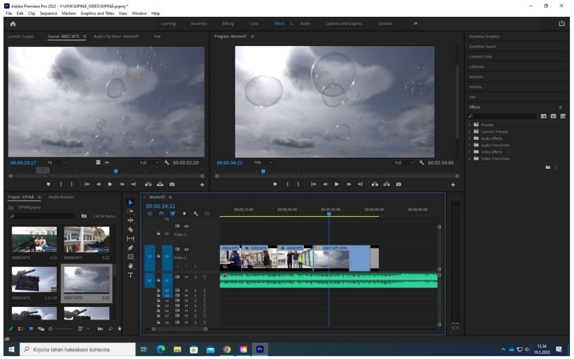Image resolution: width=574 pixels, height=359 pixels.
Task: Click Mark In in the Source monitor
Action: click(61, 184)
